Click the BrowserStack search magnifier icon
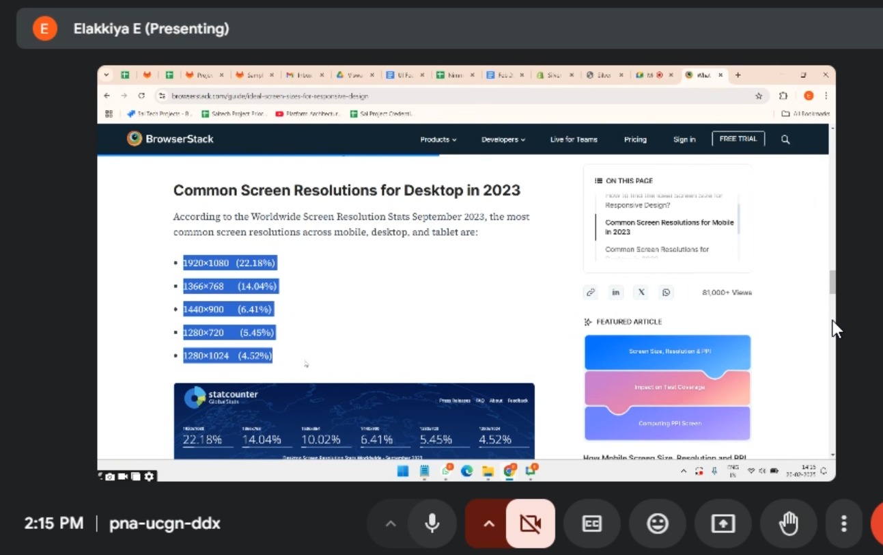 (785, 139)
